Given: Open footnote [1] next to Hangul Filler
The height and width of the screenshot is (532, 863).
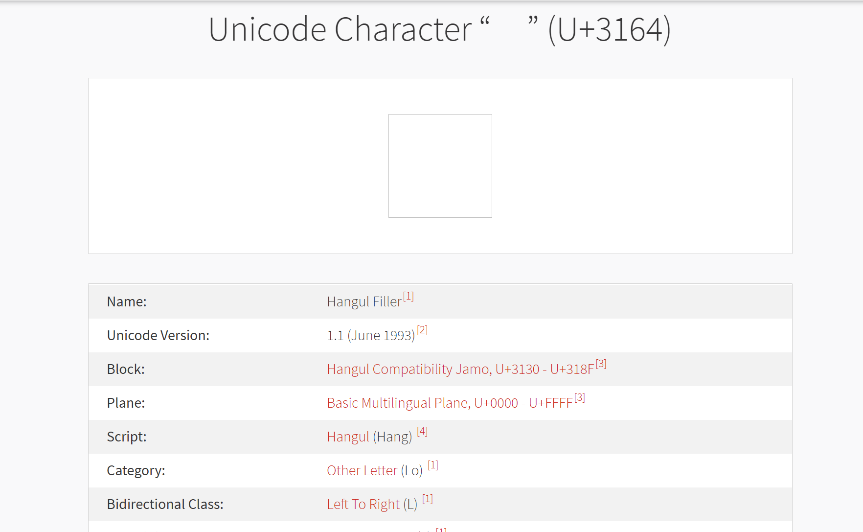Looking at the screenshot, I should (x=409, y=296).
